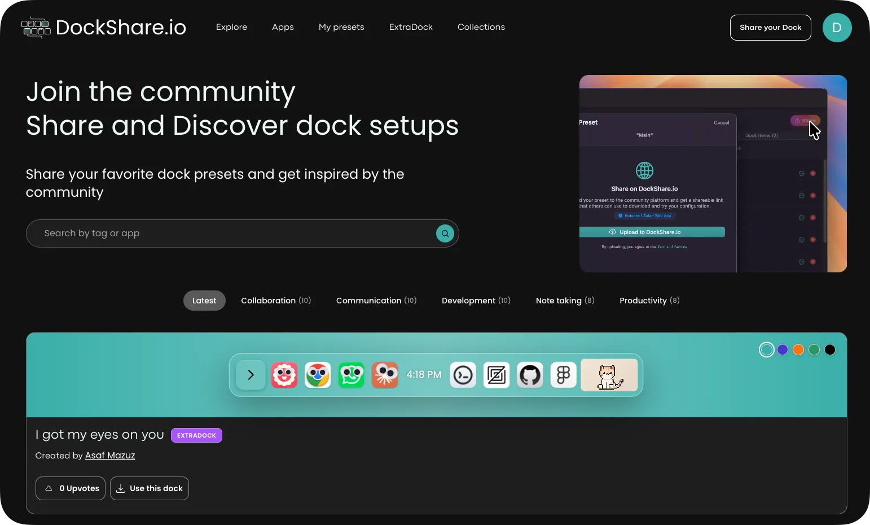Click the Use this dock button

point(150,488)
